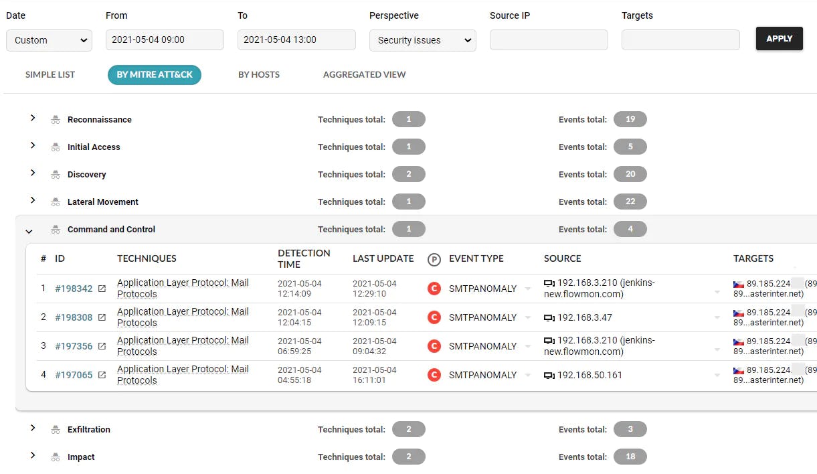Click the host device icon beside 192.168.3.47

(550, 317)
